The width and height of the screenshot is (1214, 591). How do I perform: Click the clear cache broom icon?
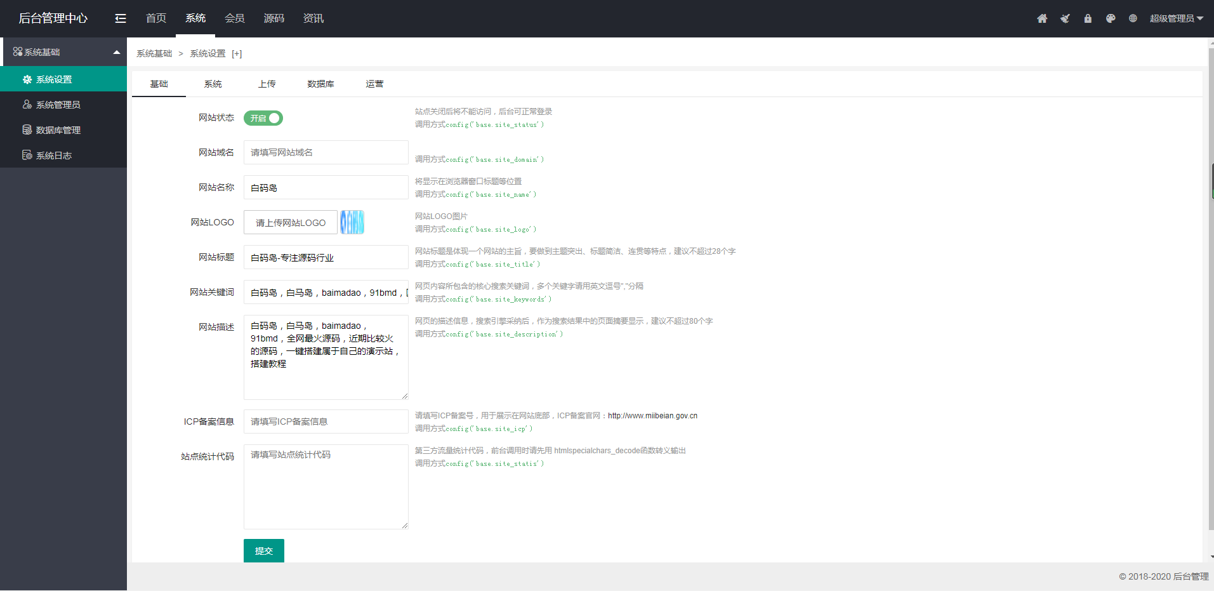click(1064, 18)
